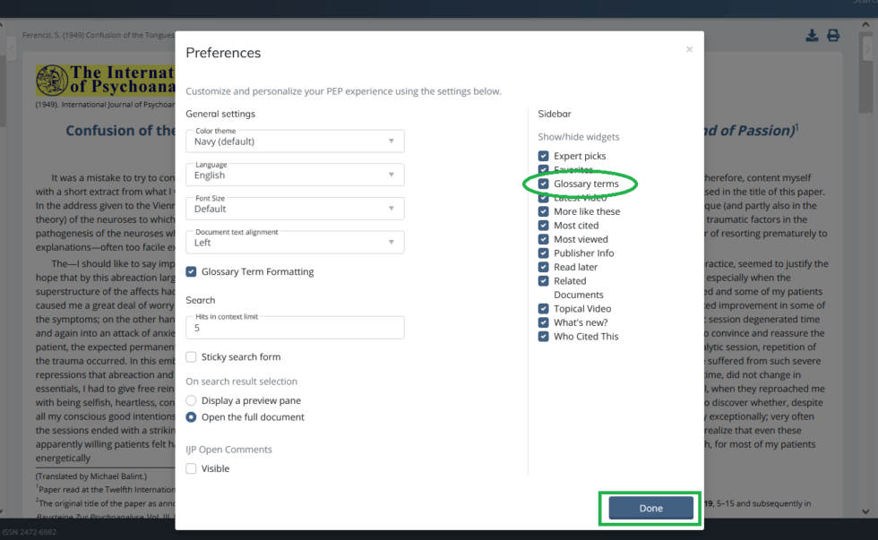Uncheck the Publisher Info widget
This screenshot has height=540, width=878.
click(x=544, y=253)
